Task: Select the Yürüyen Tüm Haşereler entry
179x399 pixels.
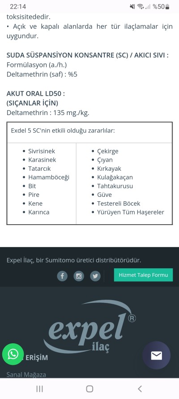Action: tap(131, 212)
